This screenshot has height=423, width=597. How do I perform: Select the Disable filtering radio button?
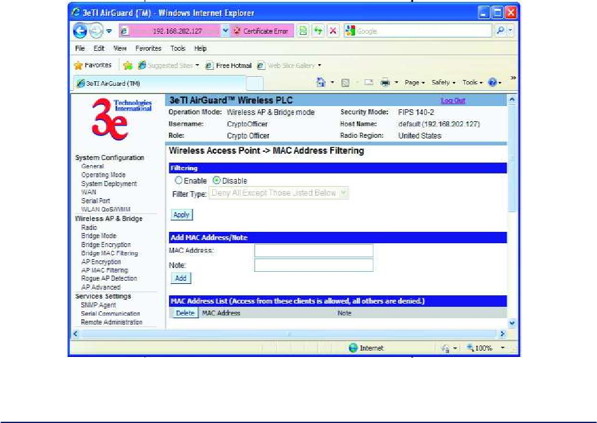tap(217, 180)
